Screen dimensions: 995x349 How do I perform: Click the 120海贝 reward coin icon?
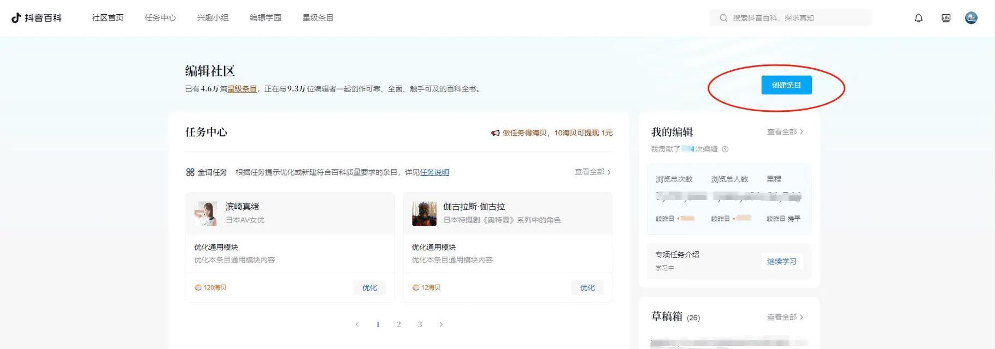pos(198,287)
